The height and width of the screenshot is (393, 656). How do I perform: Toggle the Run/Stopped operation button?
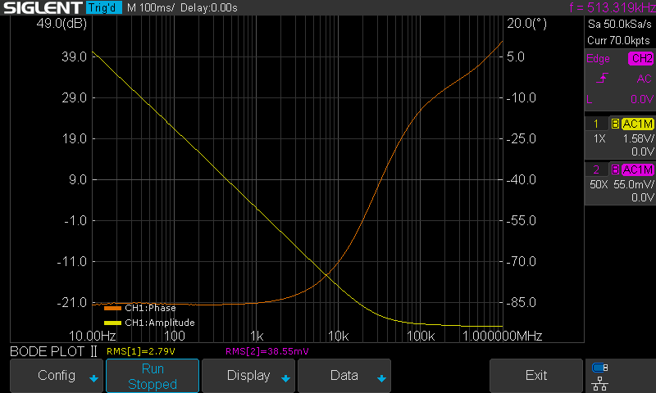(153, 376)
